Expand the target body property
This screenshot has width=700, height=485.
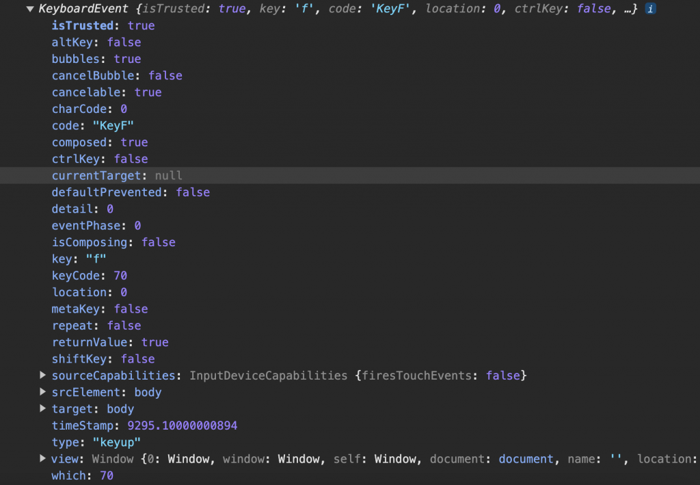pyautogui.click(x=43, y=408)
